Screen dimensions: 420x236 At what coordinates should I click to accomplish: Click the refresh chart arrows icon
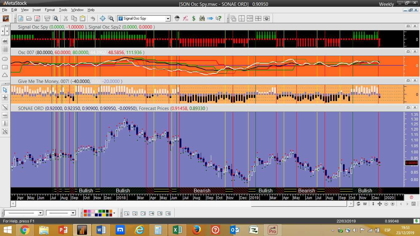click(359, 204)
